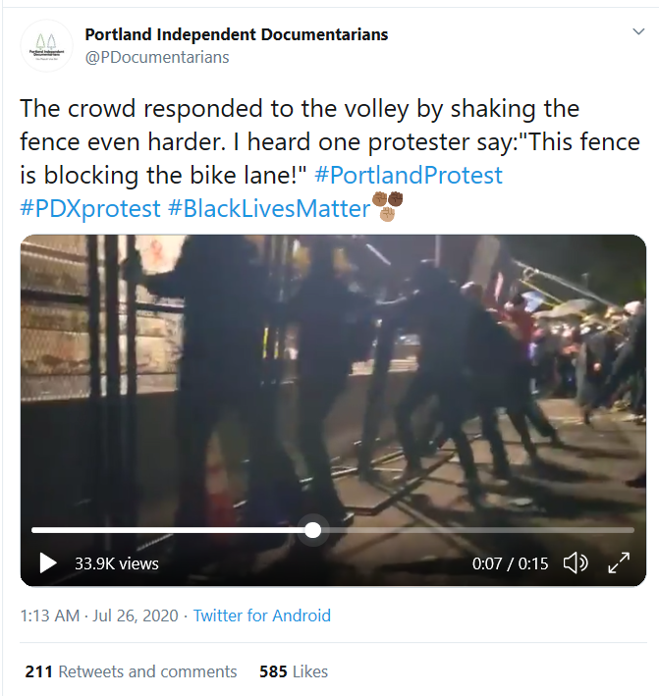Image resolution: width=659 pixels, height=696 pixels.
Task: Click the Portland Independent Documentarians display name
Action: coord(237,34)
